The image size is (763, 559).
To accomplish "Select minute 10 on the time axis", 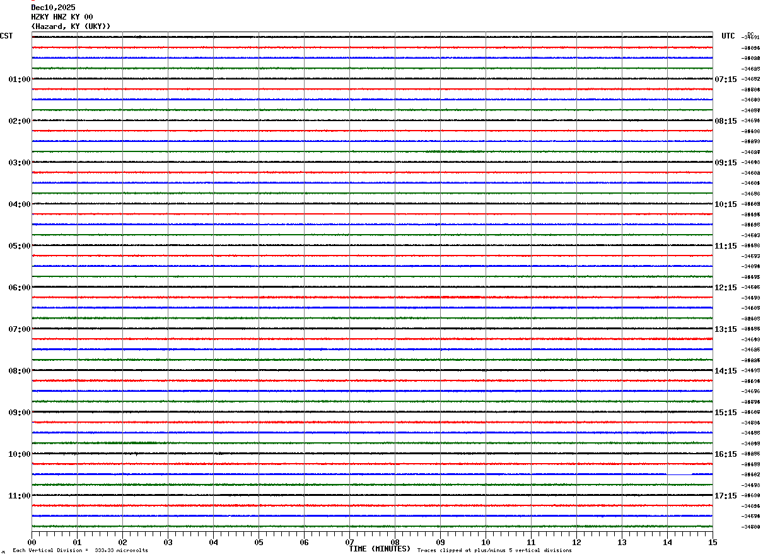I will click(x=486, y=543).
